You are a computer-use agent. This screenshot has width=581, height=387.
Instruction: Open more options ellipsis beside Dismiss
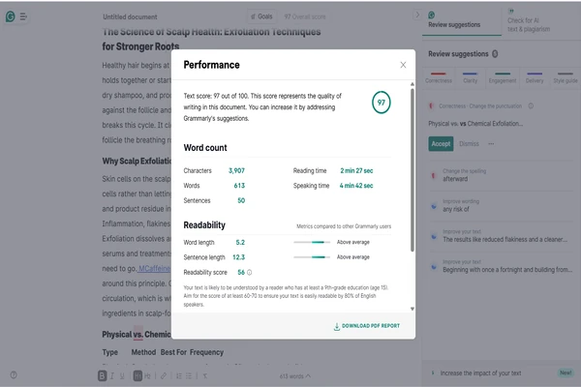click(491, 144)
